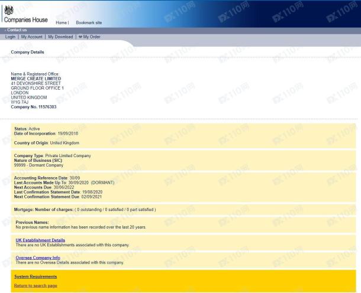361x293 pixels.
Task: Open the Home link
Action: 61,22
